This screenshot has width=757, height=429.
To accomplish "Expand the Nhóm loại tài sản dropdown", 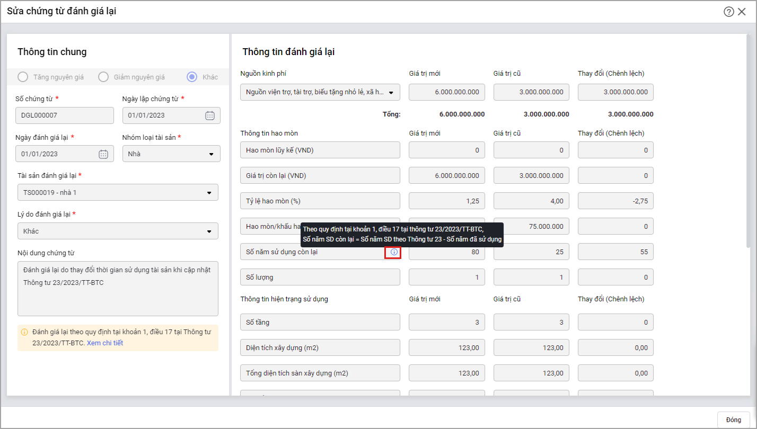I will [210, 154].
